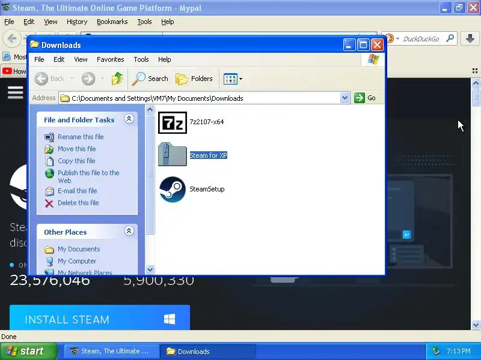Open My Documents in Other Places

coord(79,249)
